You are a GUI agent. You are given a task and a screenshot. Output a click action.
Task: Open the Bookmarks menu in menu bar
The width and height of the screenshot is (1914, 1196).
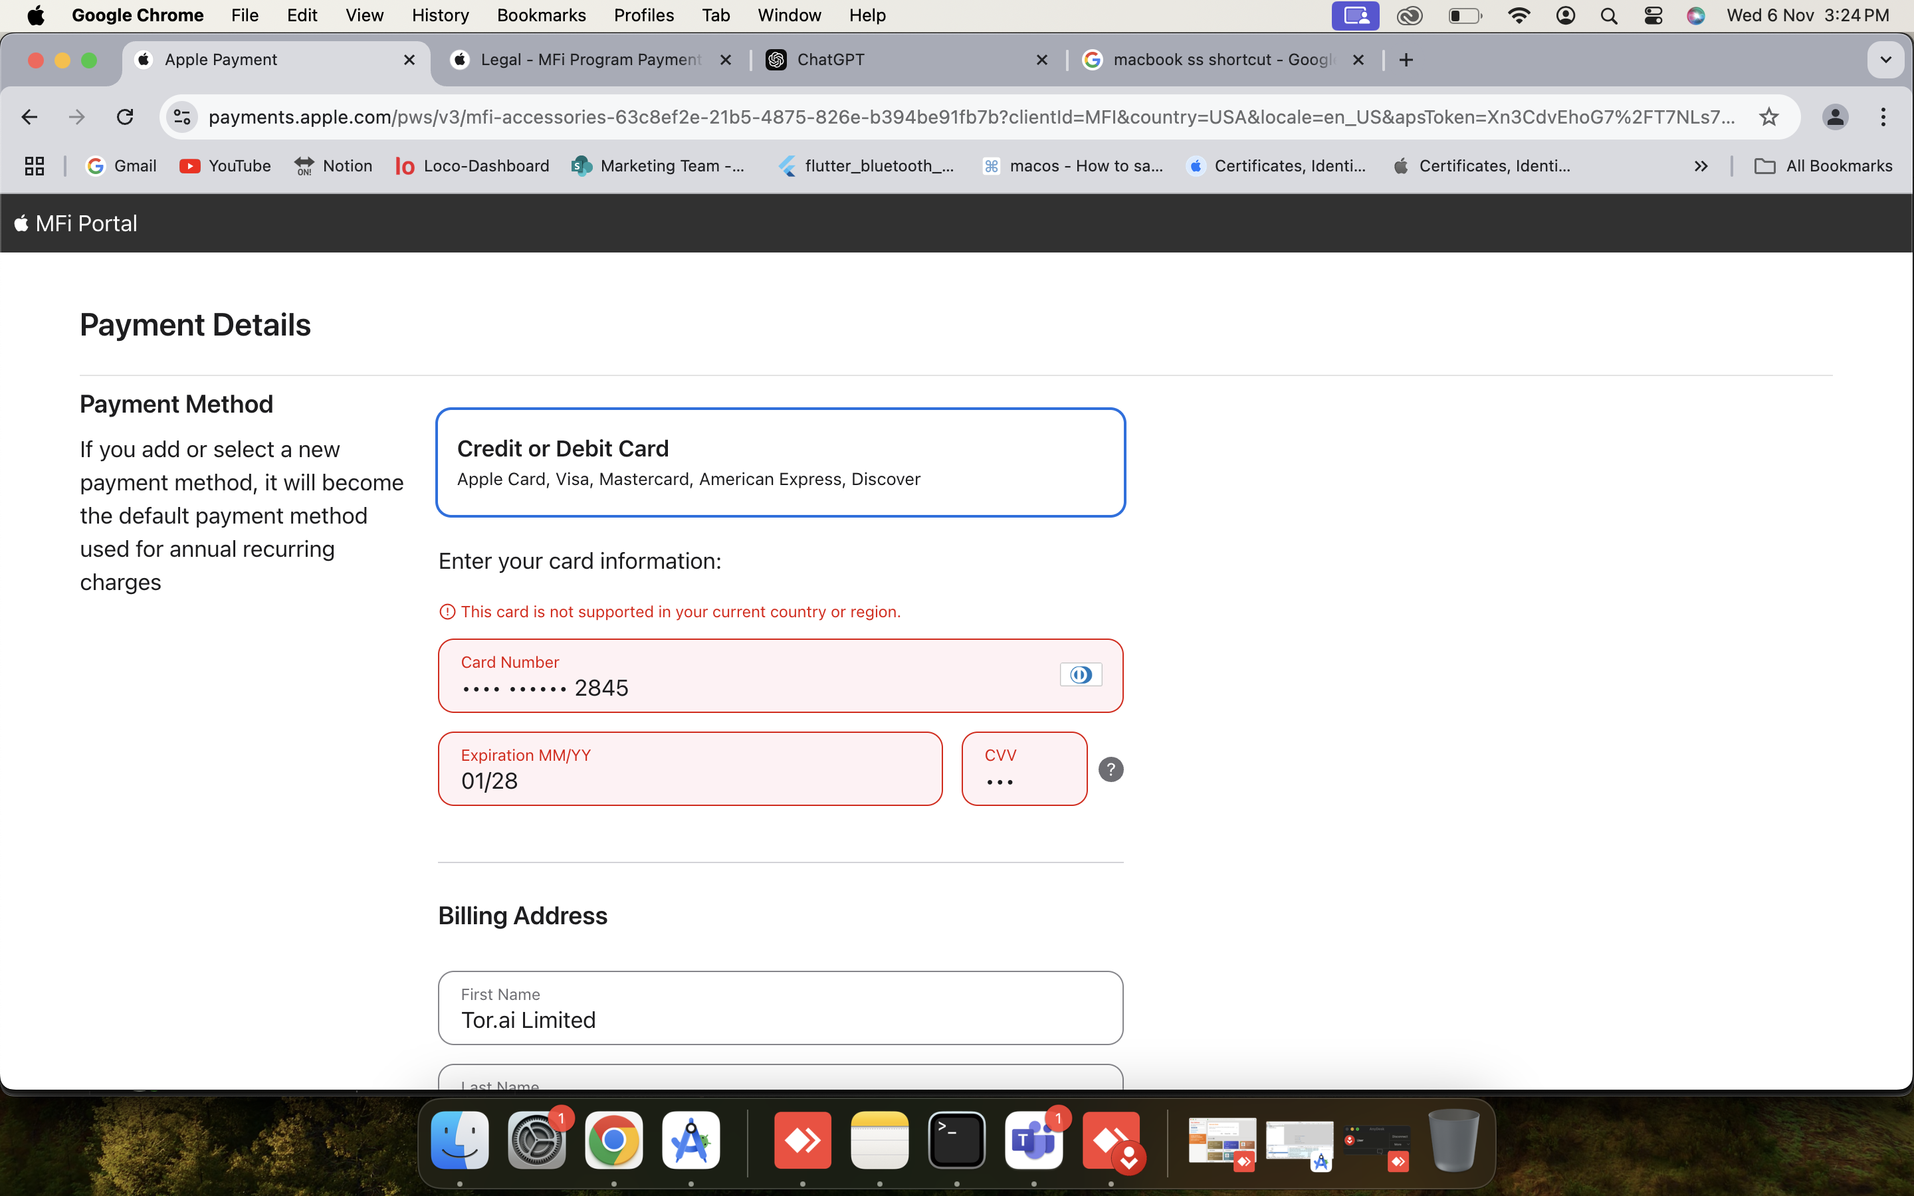pos(541,16)
